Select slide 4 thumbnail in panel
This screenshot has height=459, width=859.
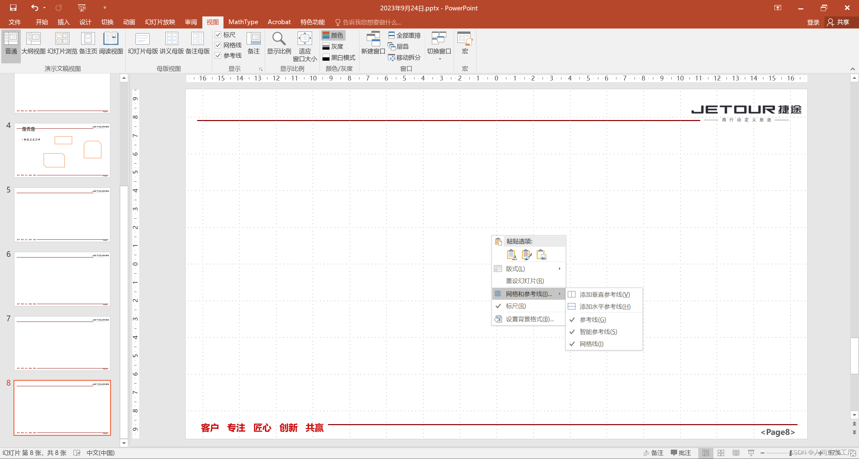62,150
